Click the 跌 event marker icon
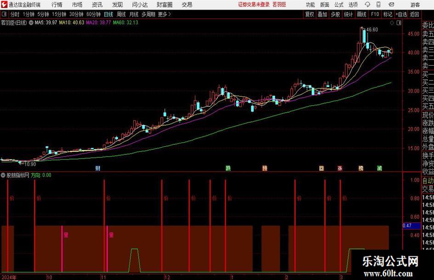 (228, 168)
